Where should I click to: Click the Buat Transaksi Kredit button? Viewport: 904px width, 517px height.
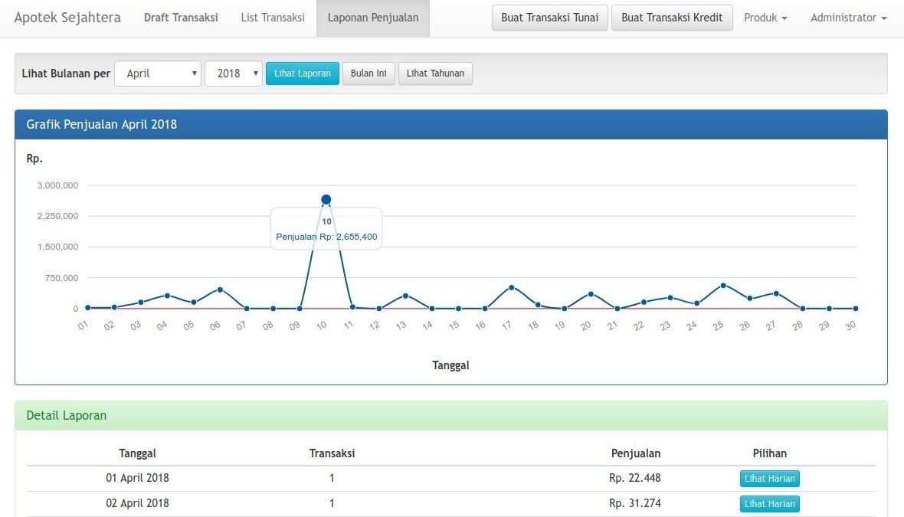[671, 18]
